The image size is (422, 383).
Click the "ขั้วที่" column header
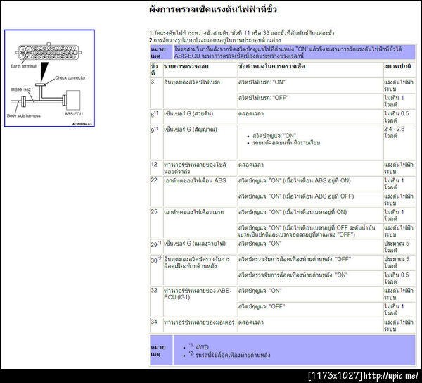156,70
